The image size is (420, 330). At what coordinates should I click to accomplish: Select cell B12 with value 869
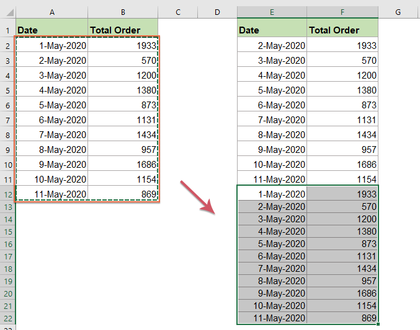123,194
